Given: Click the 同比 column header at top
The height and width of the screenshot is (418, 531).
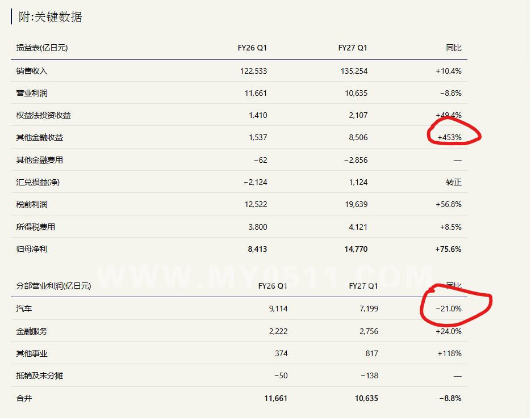Looking at the screenshot, I should 453,48.
